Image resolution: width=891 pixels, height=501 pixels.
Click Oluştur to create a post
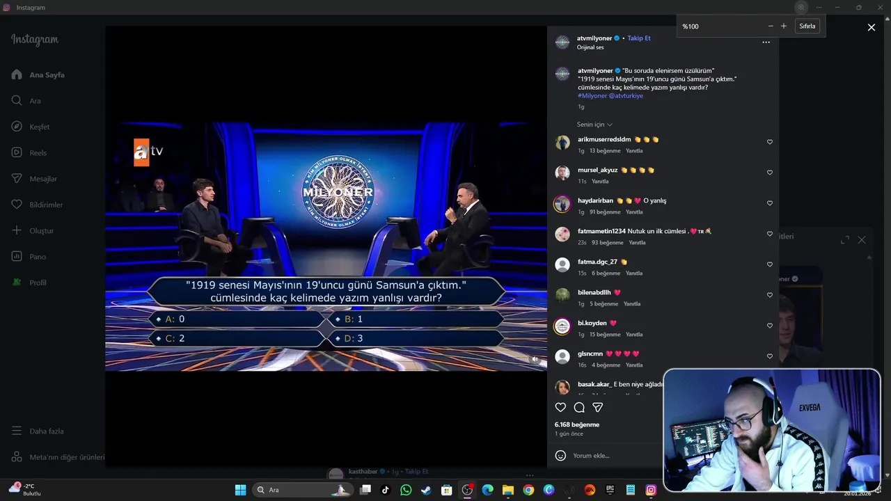click(x=33, y=230)
